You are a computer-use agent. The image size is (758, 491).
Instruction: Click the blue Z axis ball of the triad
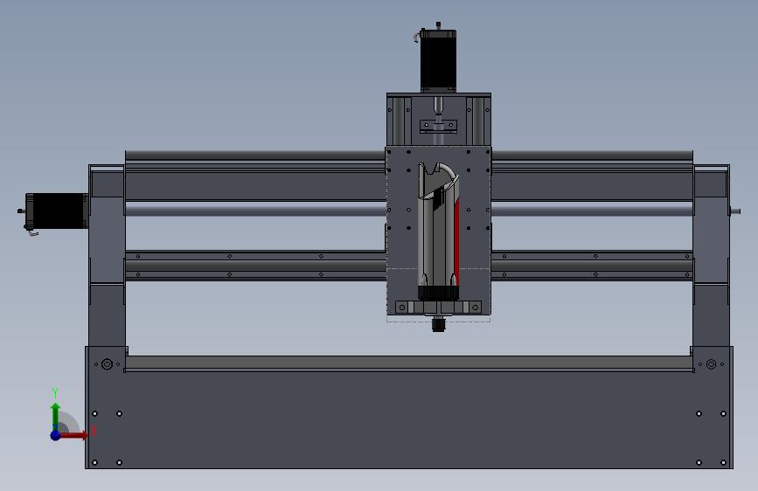coord(56,435)
